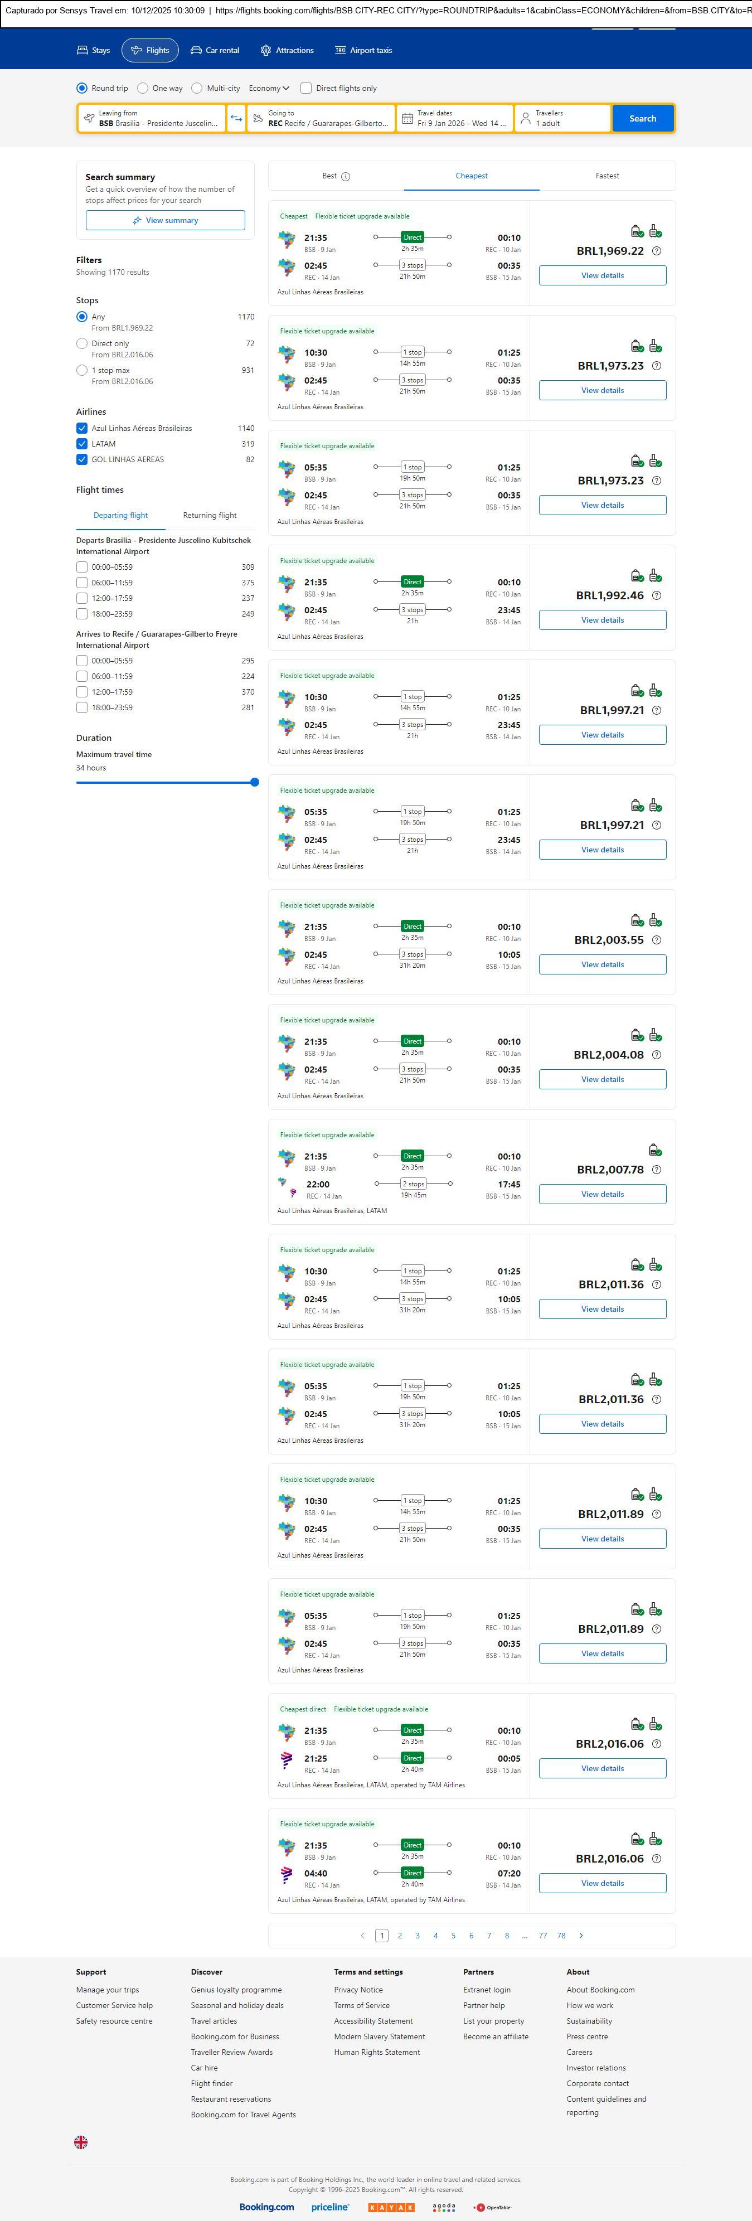Open the View summary button
This screenshot has width=752, height=2221.
(164, 221)
